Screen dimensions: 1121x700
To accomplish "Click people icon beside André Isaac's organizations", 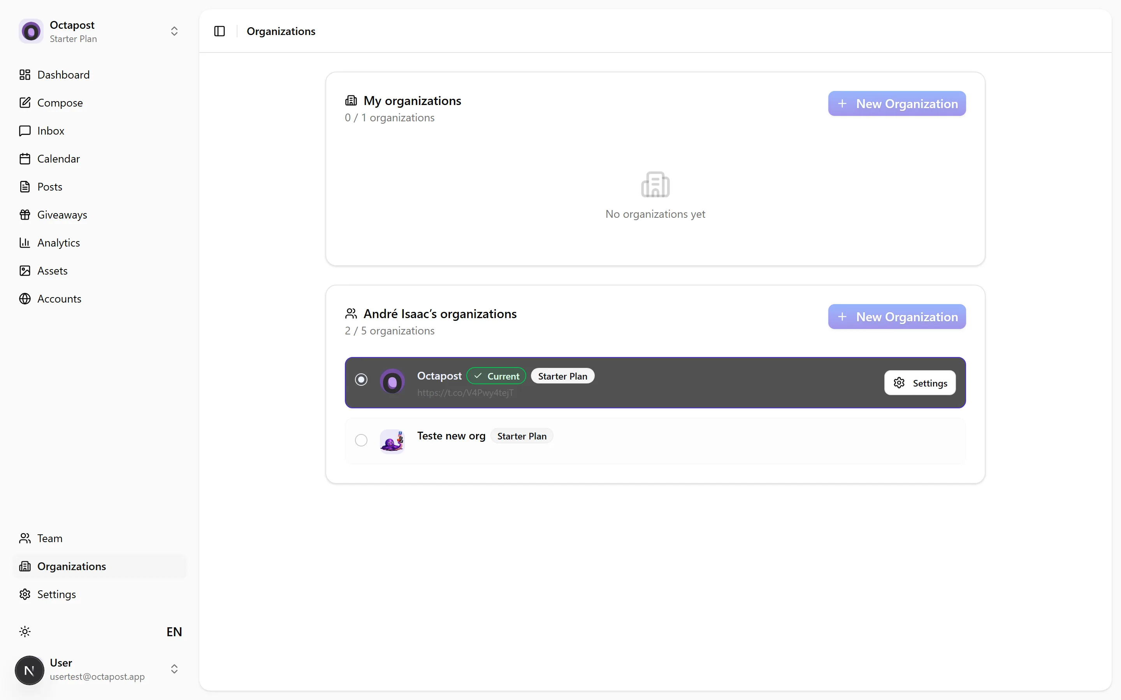I will point(351,313).
